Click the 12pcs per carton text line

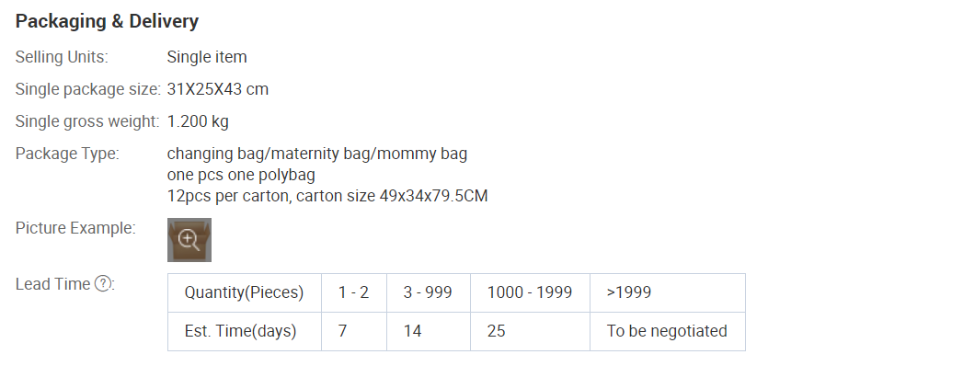click(x=327, y=197)
